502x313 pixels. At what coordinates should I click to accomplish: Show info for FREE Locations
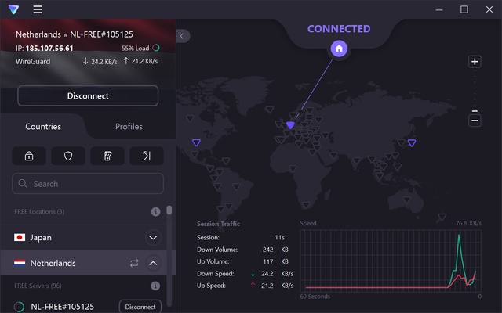click(155, 212)
